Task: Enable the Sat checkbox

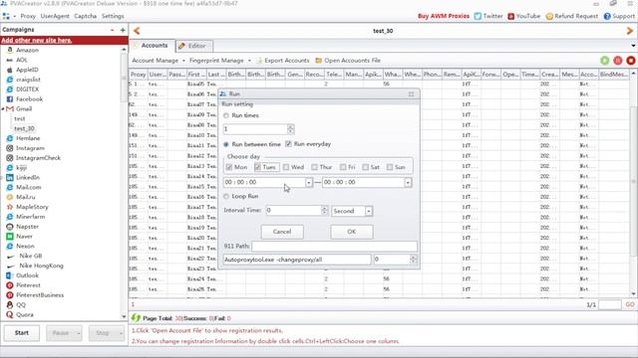Action: [366, 167]
